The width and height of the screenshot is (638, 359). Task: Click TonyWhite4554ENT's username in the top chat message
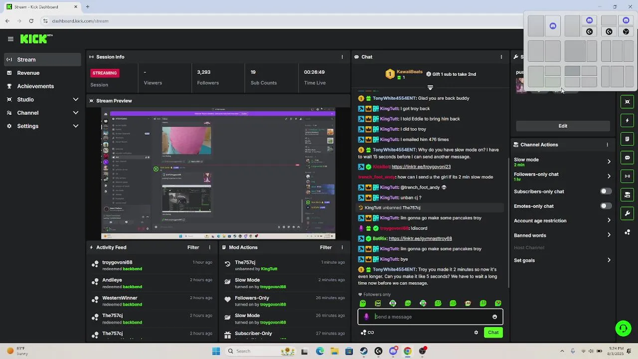coord(394,98)
